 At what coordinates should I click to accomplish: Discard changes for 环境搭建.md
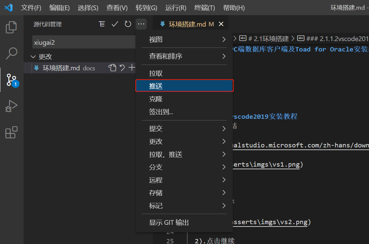coord(122,68)
